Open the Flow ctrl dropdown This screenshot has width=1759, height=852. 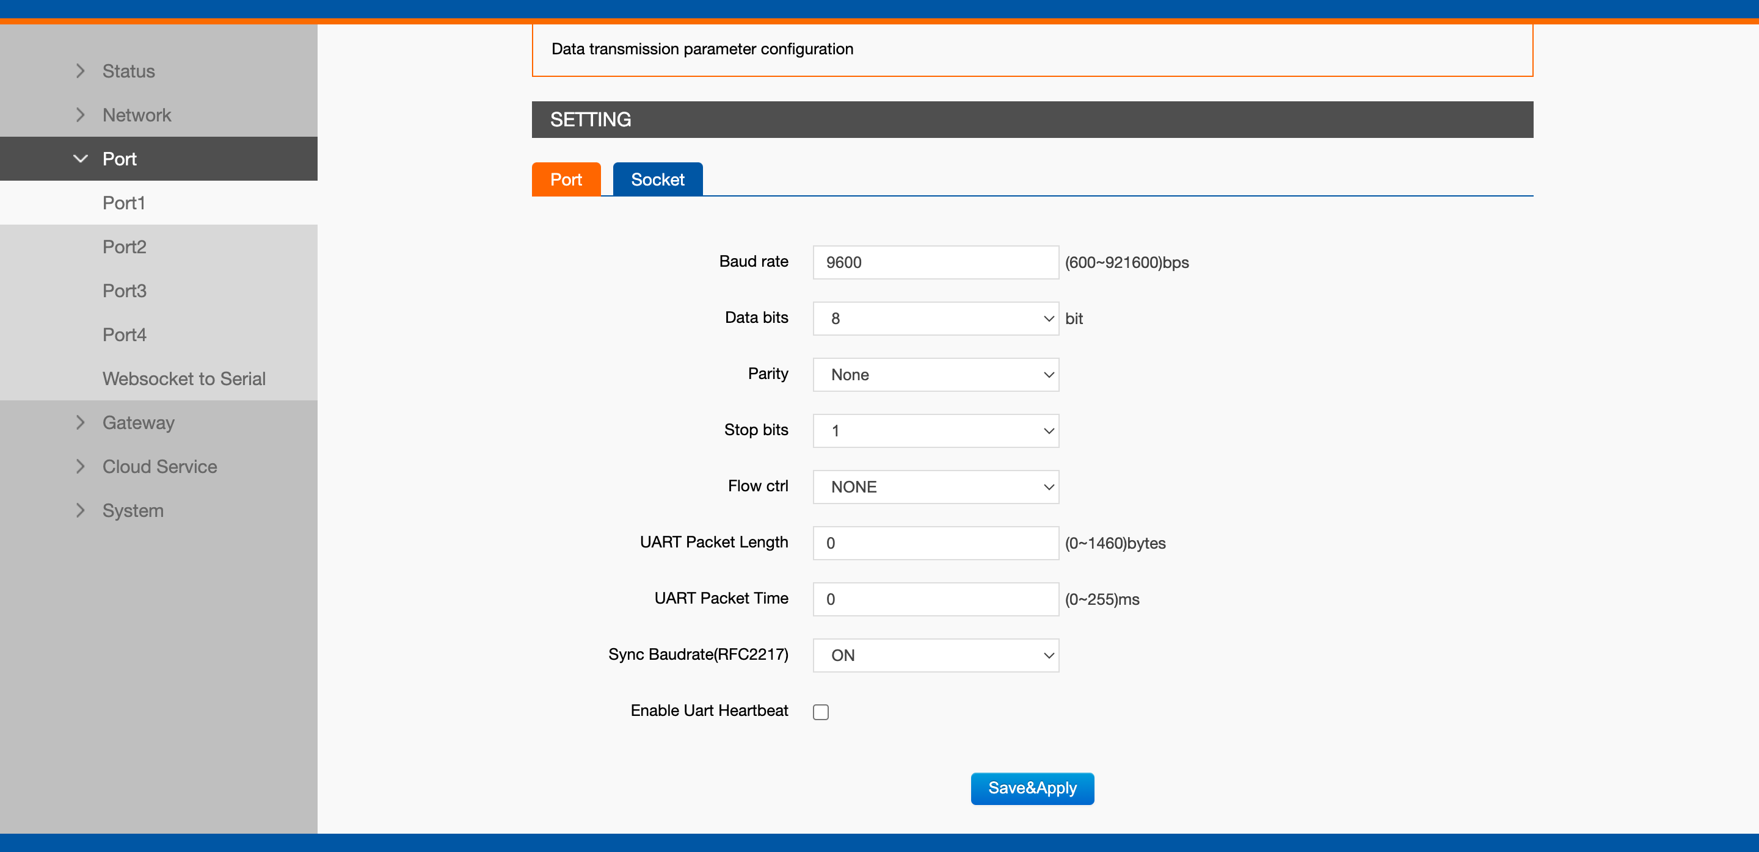click(x=935, y=487)
